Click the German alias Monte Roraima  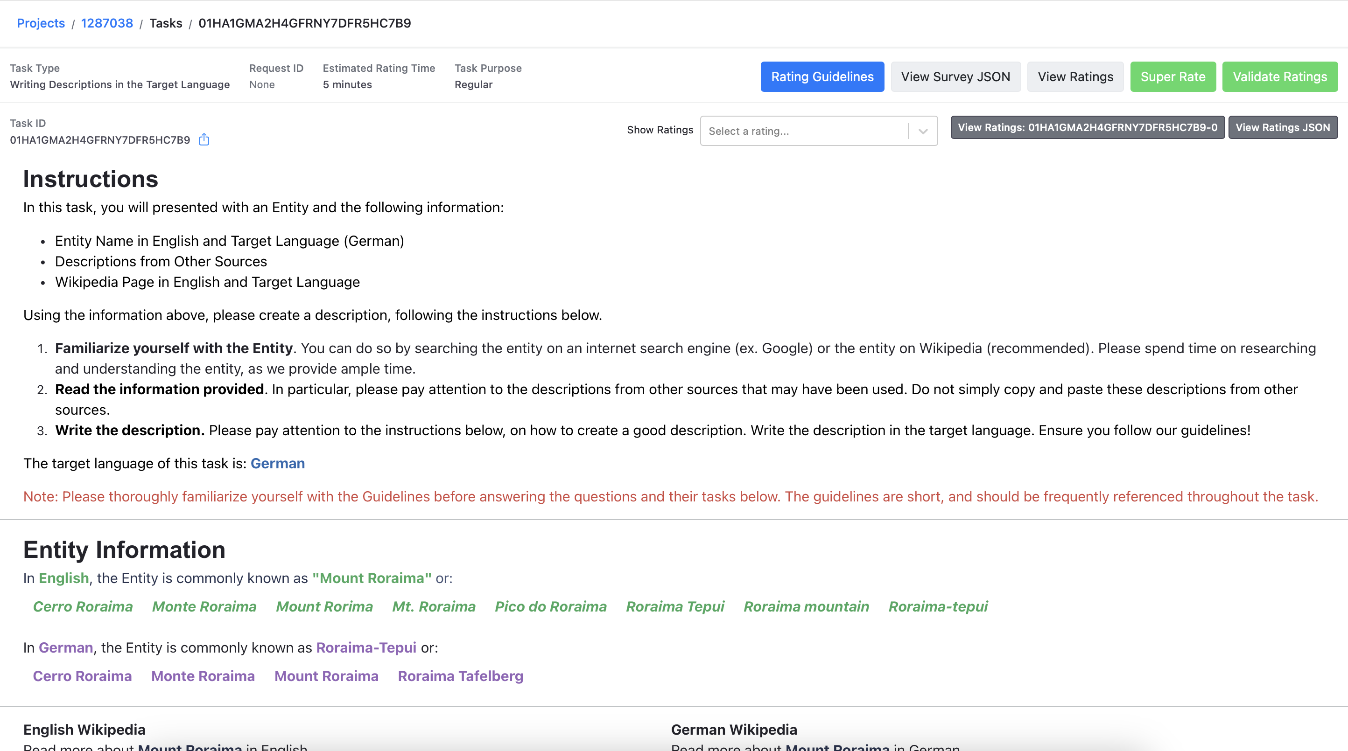203,676
